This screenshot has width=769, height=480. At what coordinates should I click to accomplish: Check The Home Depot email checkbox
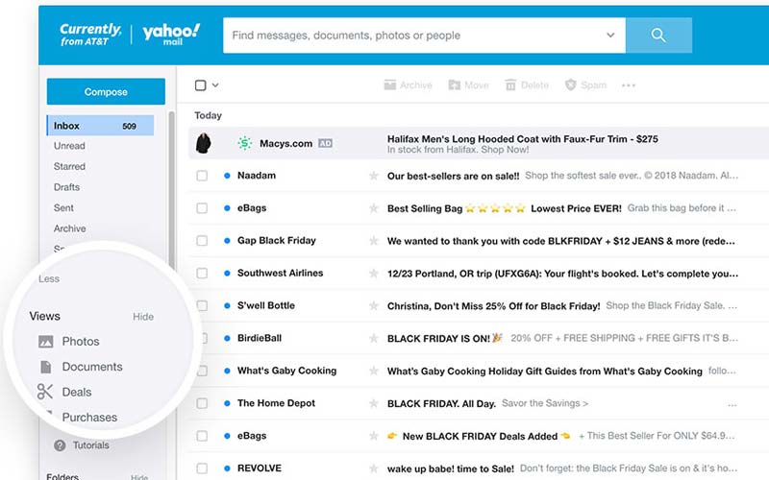pos(202,403)
